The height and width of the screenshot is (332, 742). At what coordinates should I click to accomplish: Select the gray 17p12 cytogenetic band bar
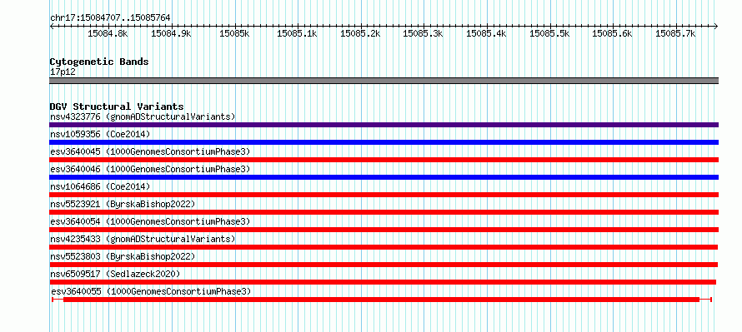[x=384, y=81]
